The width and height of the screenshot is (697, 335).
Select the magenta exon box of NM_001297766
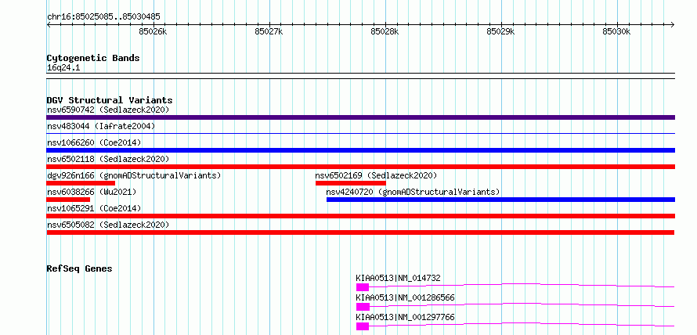tap(363, 326)
